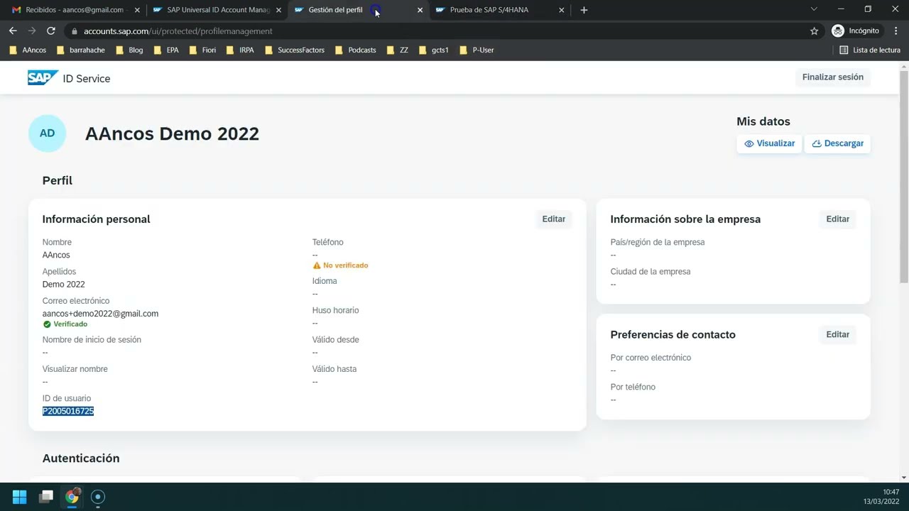Screen dimensions: 909x511
Task: Open the P-User bookmark folder
Action: pos(477,50)
